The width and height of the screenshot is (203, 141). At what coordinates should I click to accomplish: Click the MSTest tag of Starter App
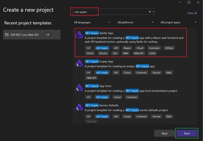(169, 48)
